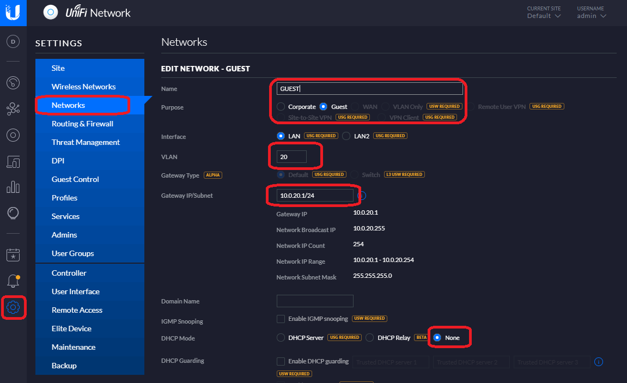Open Wireless Networks settings
Viewport: 627px width, 383px height.
pos(89,87)
